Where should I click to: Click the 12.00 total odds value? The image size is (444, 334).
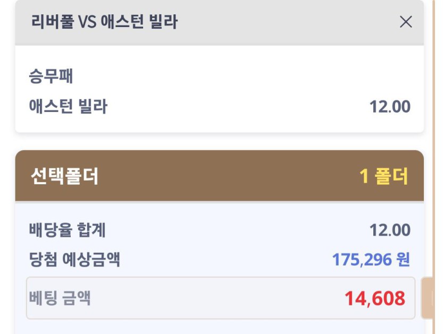(x=390, y=230)
